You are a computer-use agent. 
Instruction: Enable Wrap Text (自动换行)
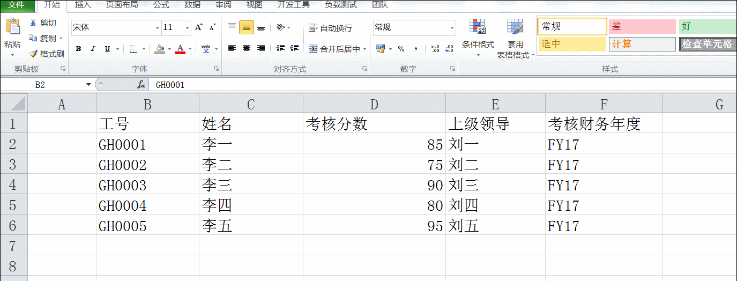click(331, 28)
